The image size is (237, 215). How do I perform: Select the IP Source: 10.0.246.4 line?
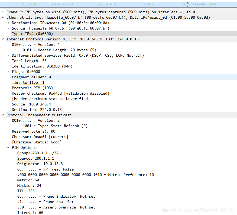(x=31, y=104)
